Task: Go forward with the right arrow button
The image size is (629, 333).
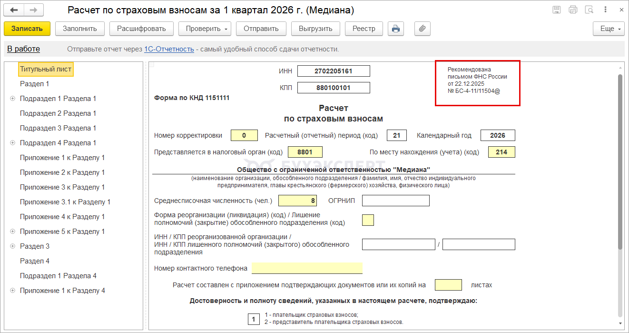Action: point(33,10)
